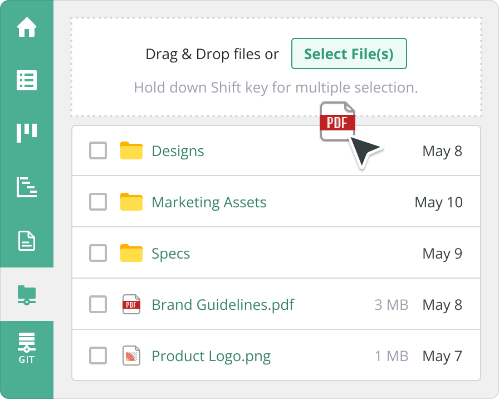Image resolution: width=499 pixels, height=399 pixels.
Task: Open the task list sidebar icon
Action: point(27,80)
